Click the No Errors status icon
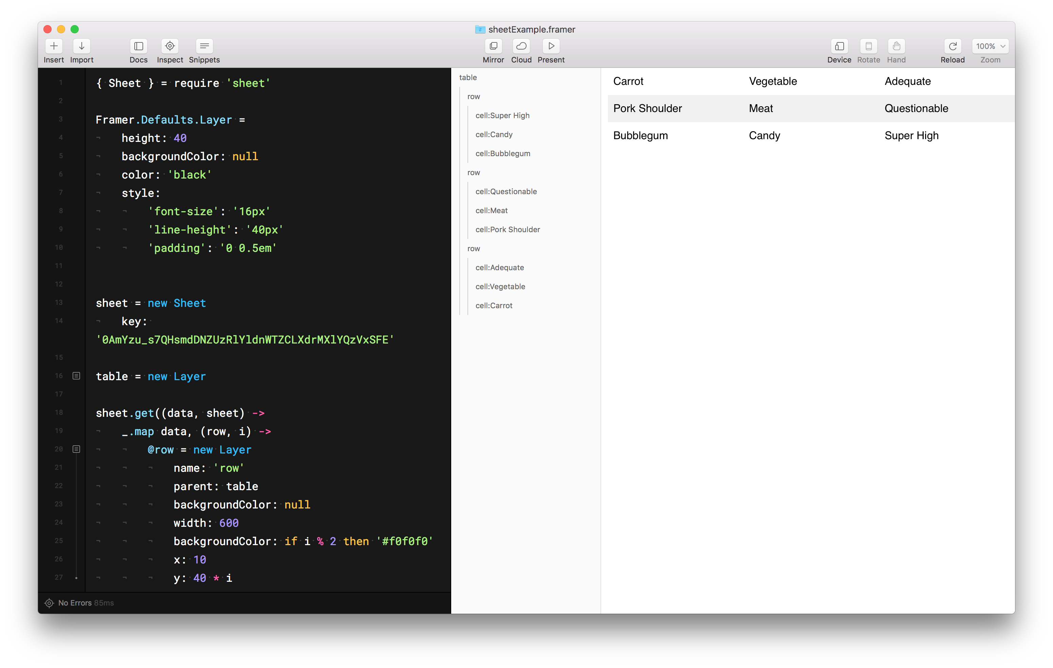This screenshot has width=1053, height=668. (x=49, y=603)
